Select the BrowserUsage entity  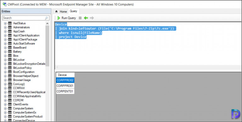[22, 80]
